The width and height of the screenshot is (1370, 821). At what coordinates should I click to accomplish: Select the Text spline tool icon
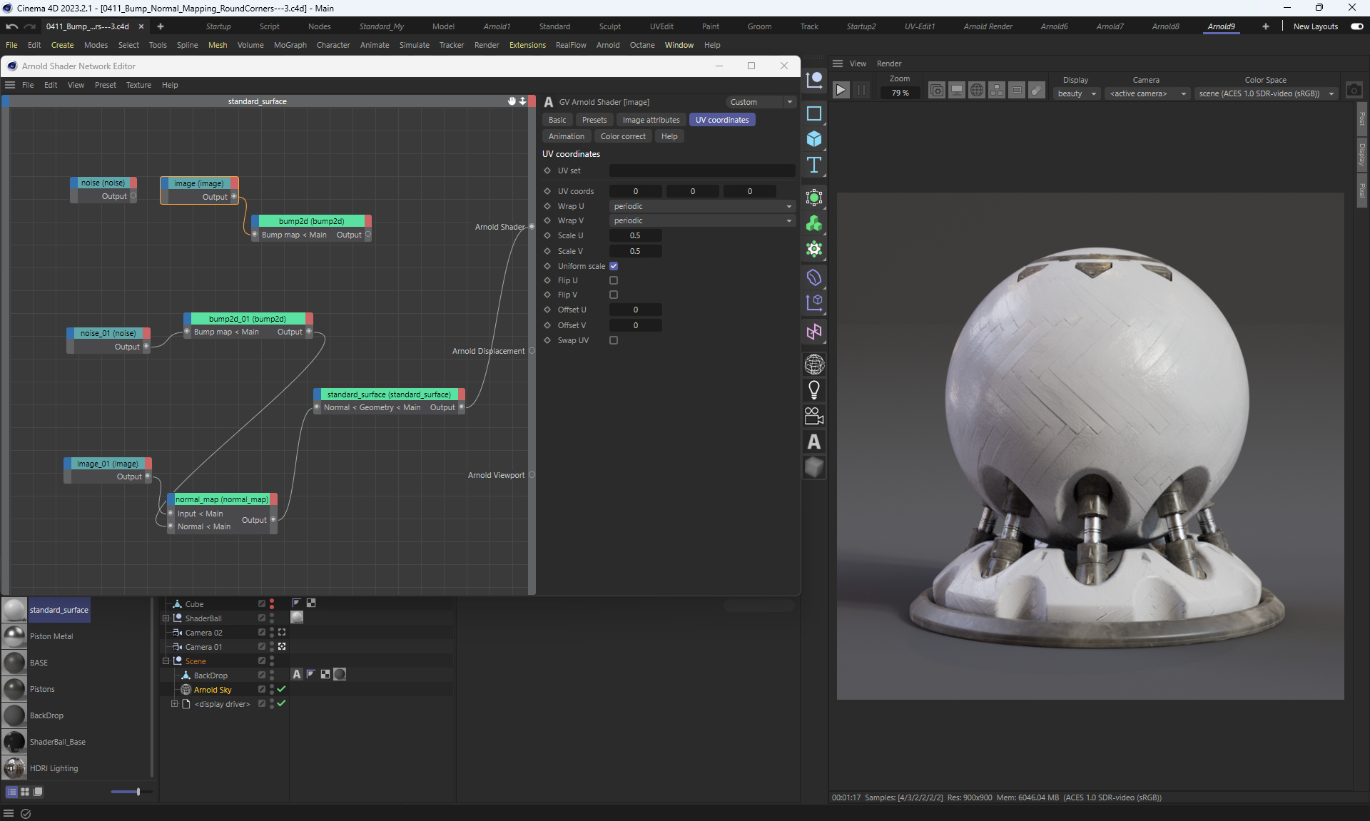(x=813, y=165)
